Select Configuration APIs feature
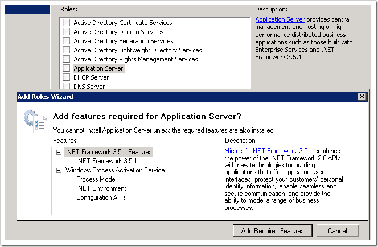The image size is (378, 247). click(101, 197)
